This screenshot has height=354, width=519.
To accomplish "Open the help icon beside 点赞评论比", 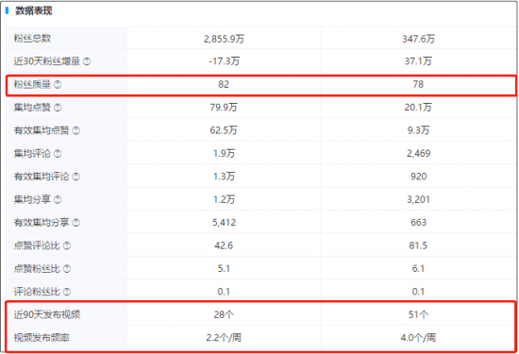I will [x=67, y=245].
